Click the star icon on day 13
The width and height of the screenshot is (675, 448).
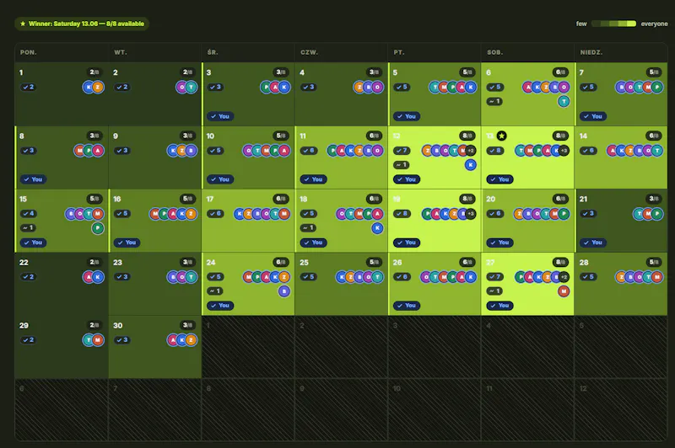(501, 136)
